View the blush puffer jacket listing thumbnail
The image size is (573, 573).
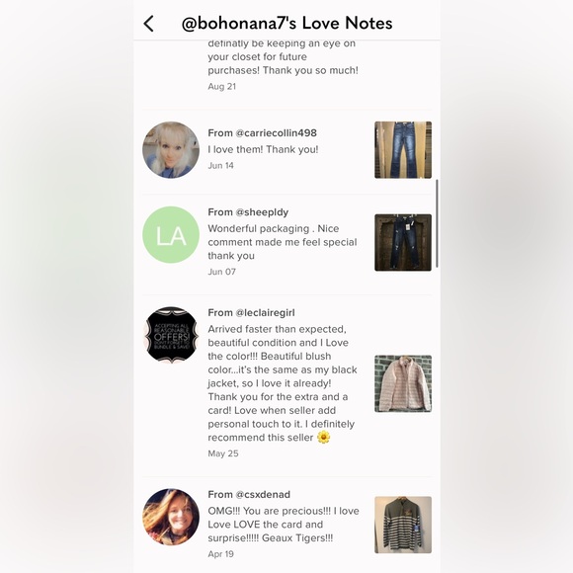(403, 383)
